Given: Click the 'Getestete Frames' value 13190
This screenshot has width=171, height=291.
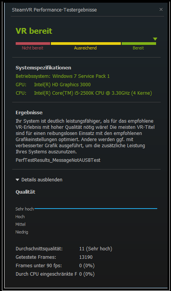Looking at the screenshot, I should pos(86,257).
